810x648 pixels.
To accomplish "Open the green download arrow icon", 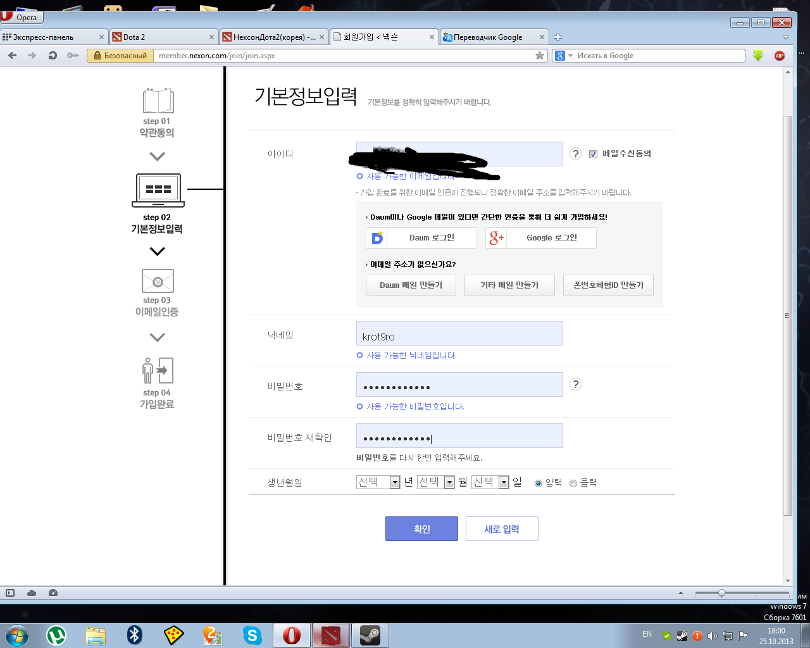I will pyautogui.click(x=758, y=56).
